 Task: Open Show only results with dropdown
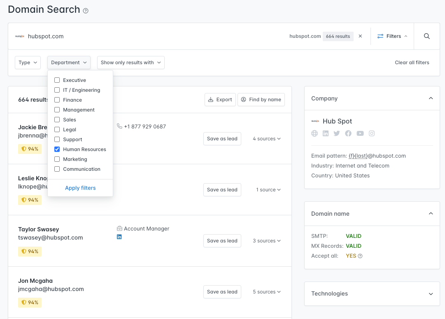pyautogui.click(x=131, y=63)
